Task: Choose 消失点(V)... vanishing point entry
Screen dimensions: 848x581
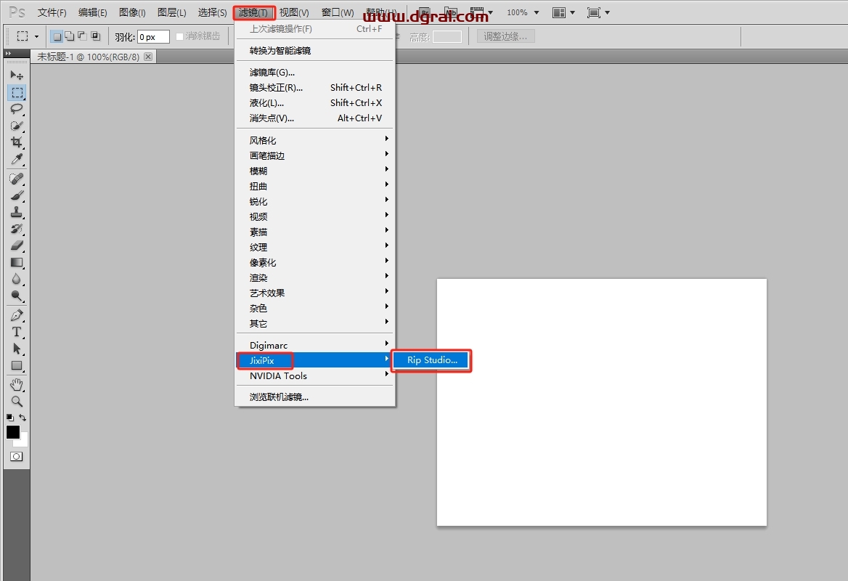Action: pyautogui.click(x=315, y=118)
